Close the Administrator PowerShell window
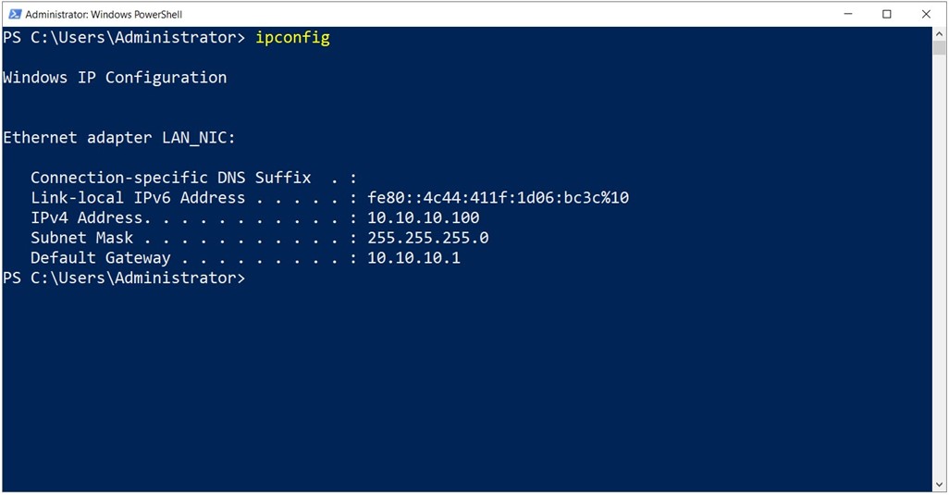The width and height of the screenshot is (949, 495). pyautogui.click(x=926, y=14)
